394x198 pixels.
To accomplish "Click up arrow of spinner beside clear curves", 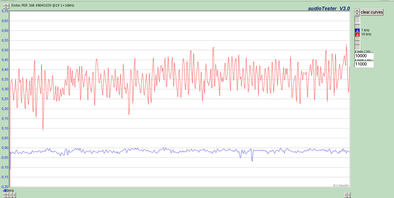I will click(x=357, y=10).
